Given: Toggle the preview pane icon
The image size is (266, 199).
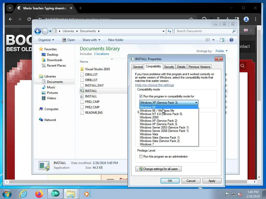Looking at the screenshot, I should pyautogui.click(x=222, y=40).
